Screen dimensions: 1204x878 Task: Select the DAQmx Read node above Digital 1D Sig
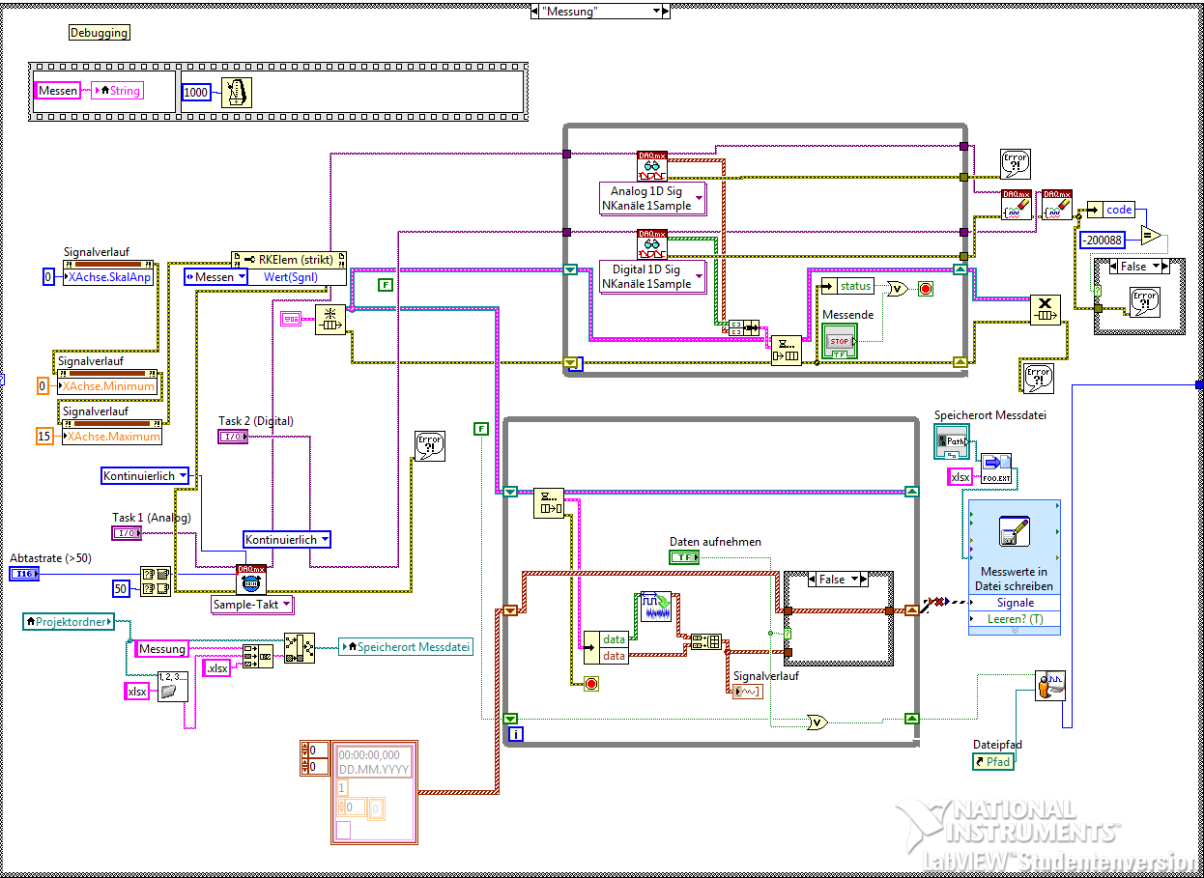click(x=652, y=244)
